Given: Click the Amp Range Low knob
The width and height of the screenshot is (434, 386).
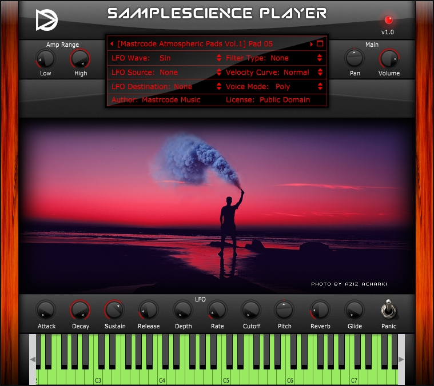Looking at the screenshot, I should pyautogui.click(x=45, y=59).
